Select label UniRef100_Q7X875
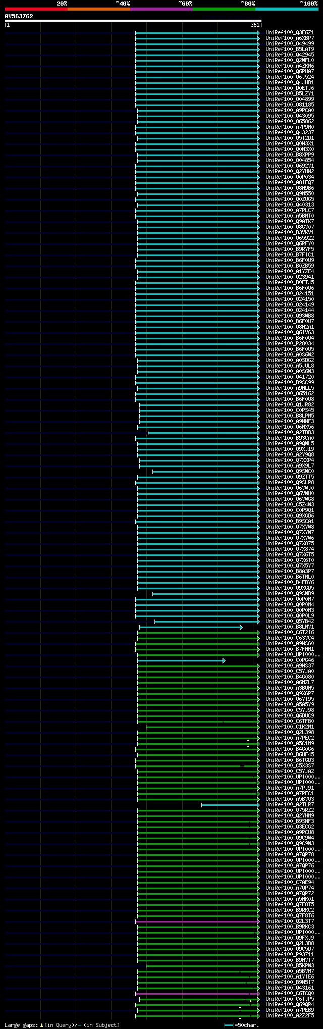 pyautogui.click(x=290, y=543)
